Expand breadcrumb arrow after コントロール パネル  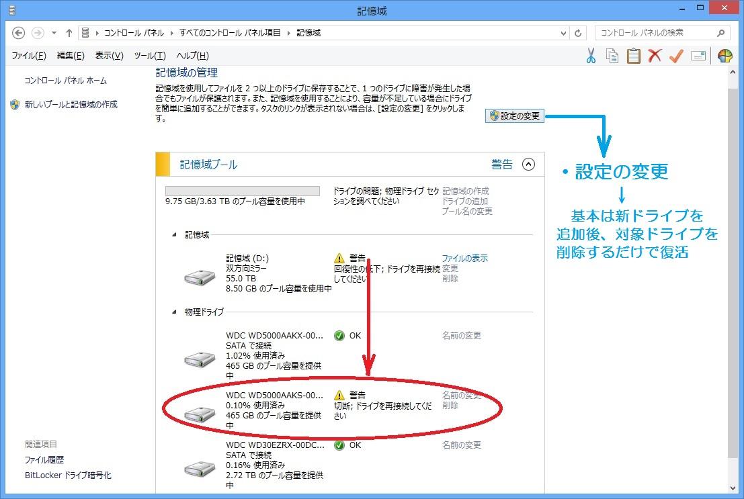point(172,33)
